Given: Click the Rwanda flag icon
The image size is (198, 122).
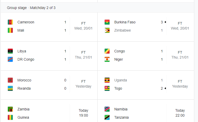Looking at the screenshot, I should point(10,88).
